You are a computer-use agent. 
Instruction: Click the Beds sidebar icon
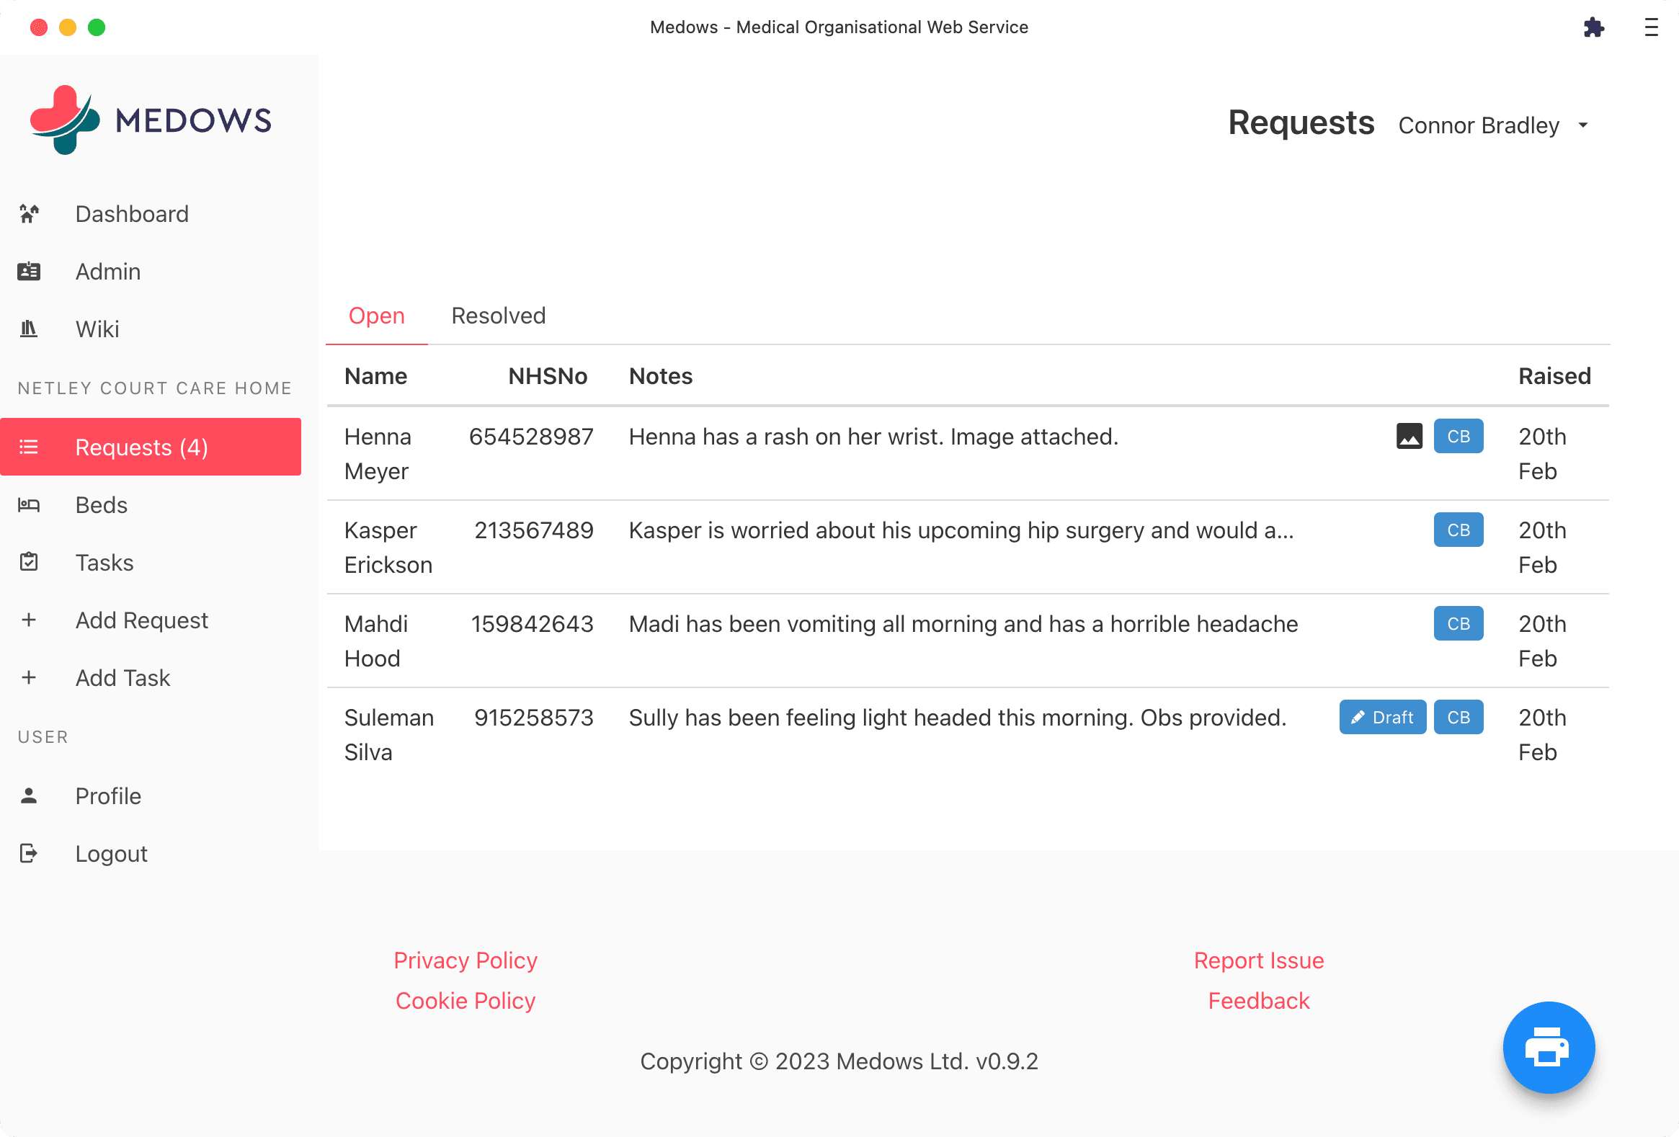28,505
